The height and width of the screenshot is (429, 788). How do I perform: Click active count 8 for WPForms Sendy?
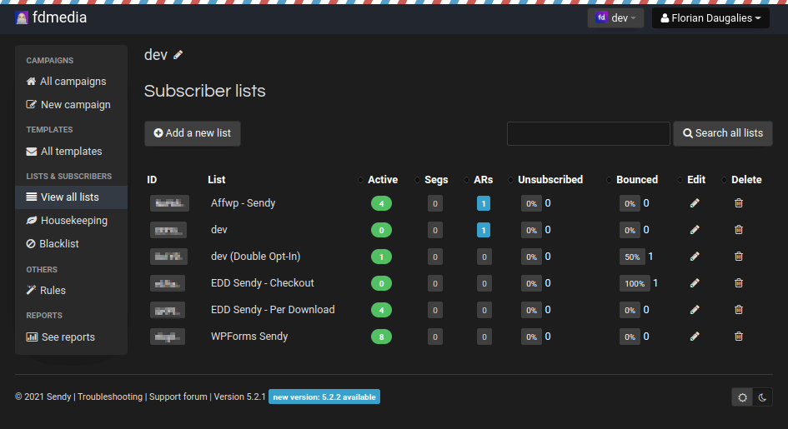click(x=381, y=337)
